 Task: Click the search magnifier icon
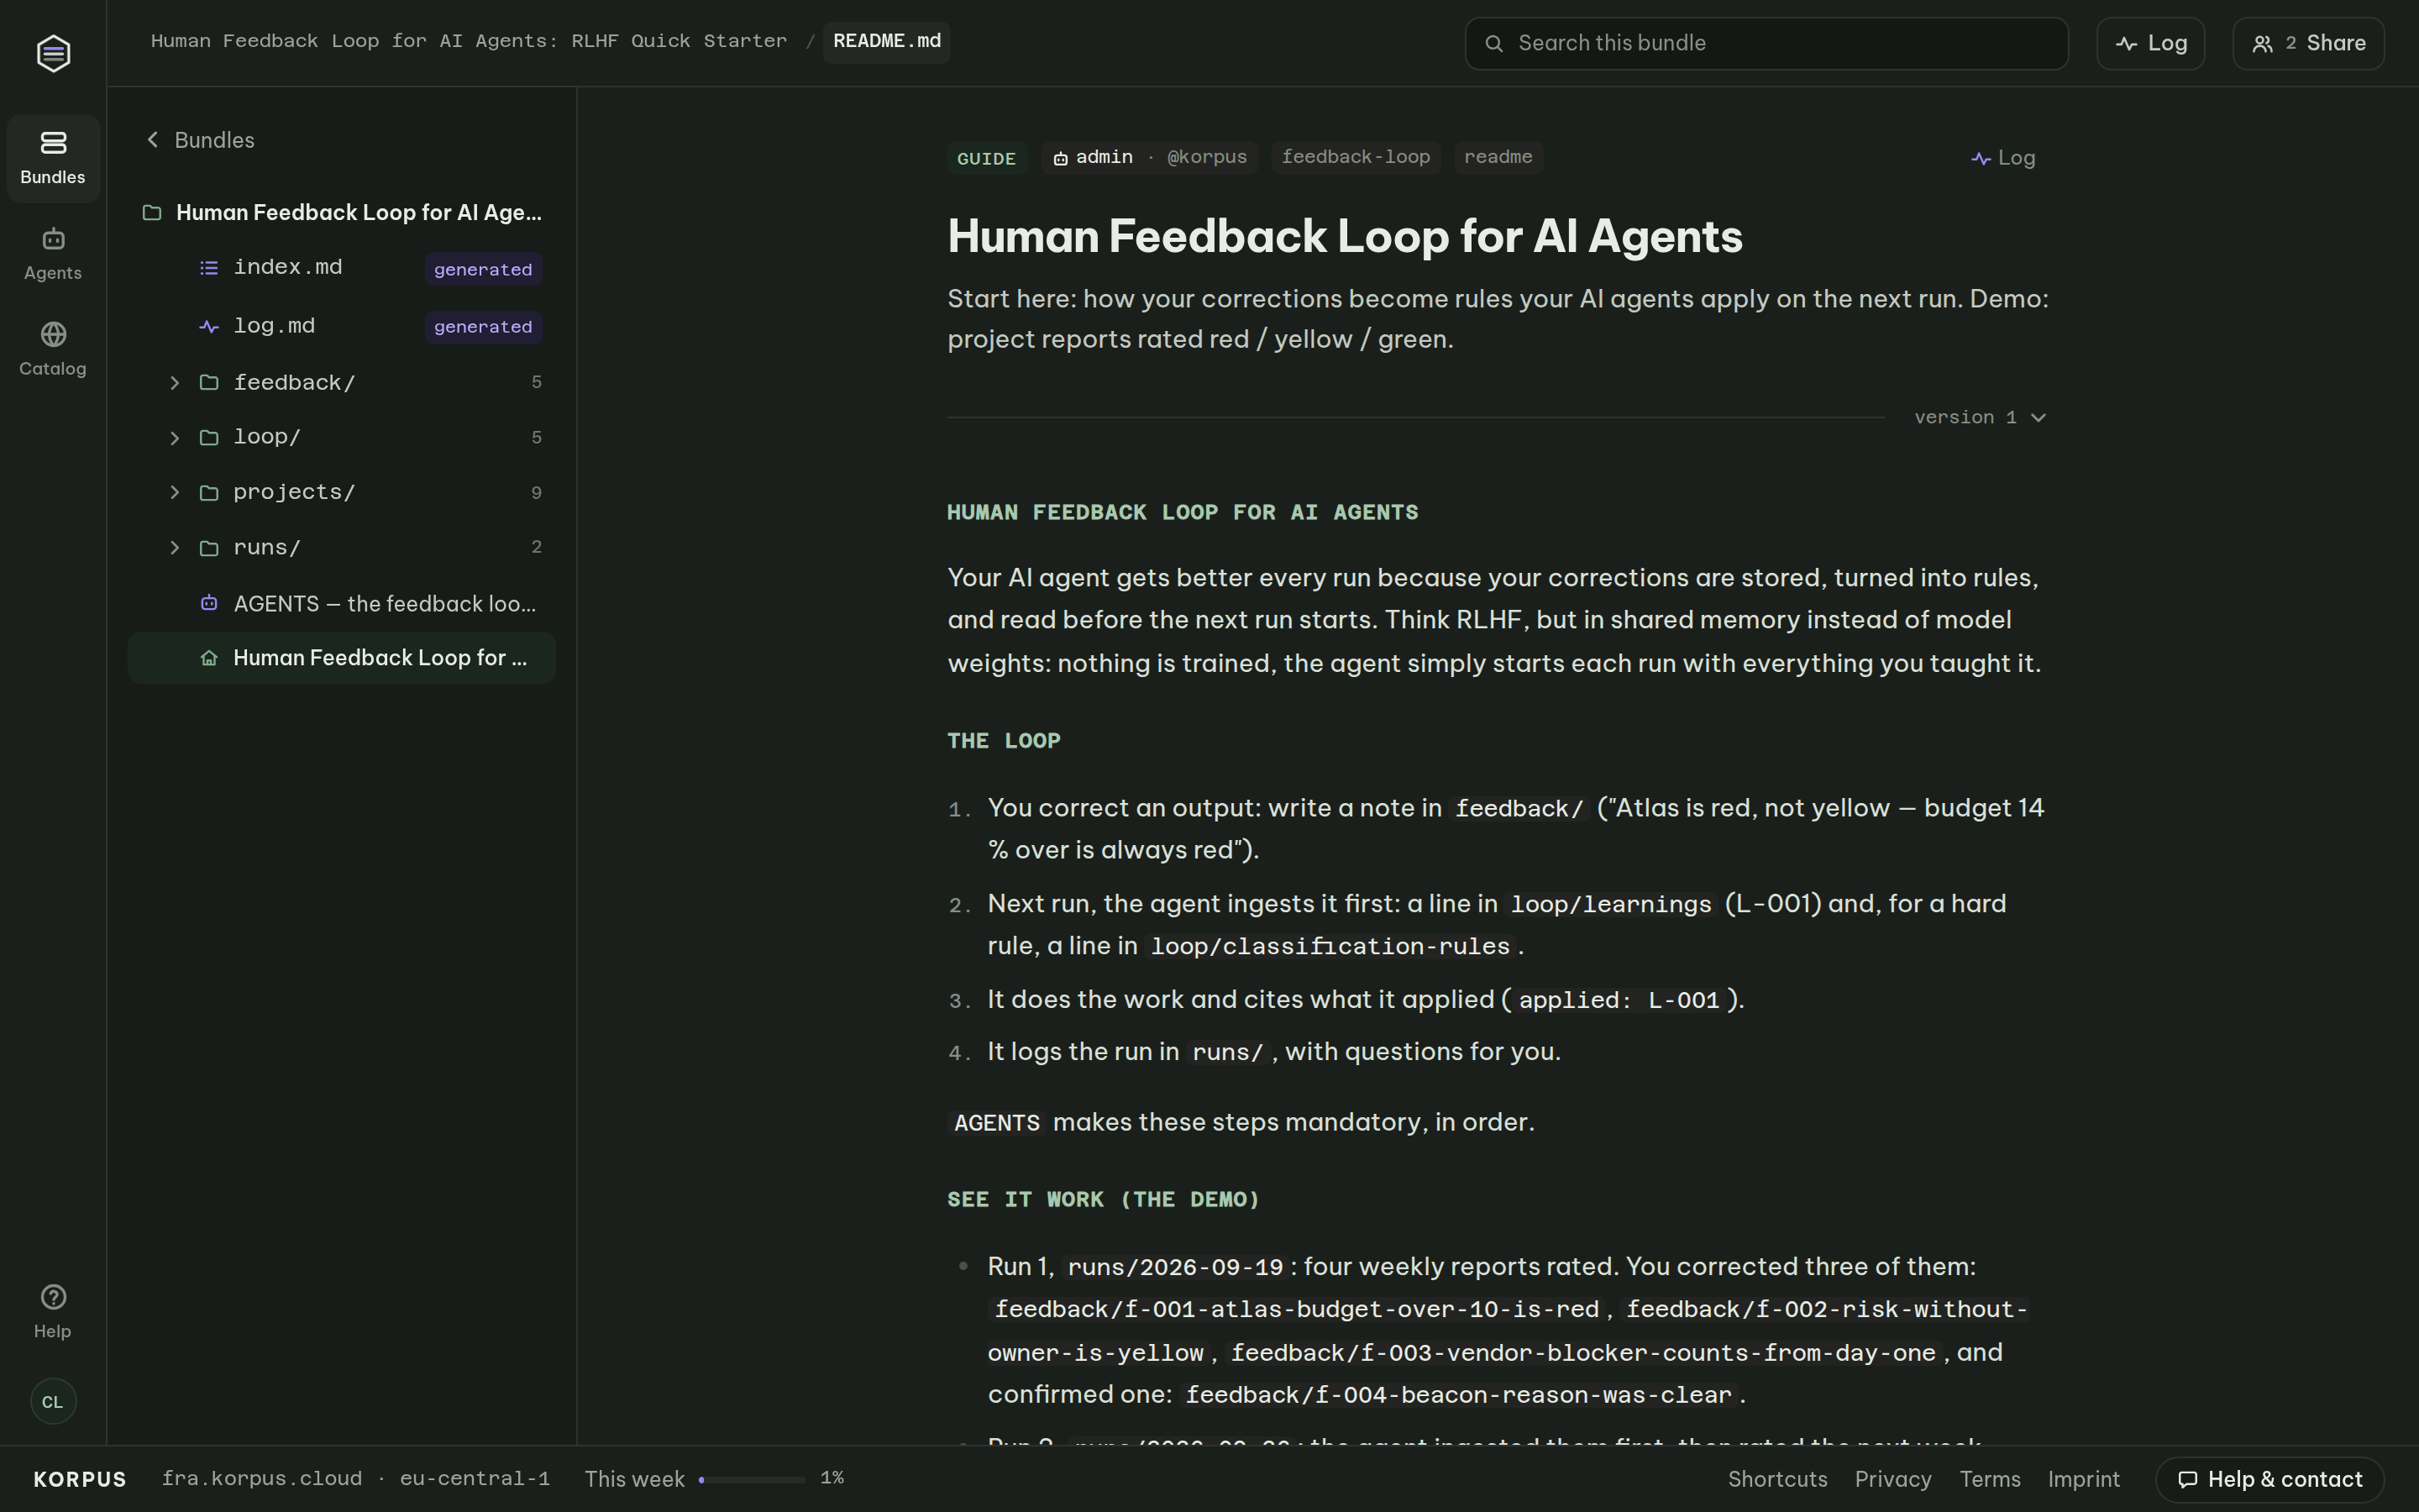[x=1493, y=43]
